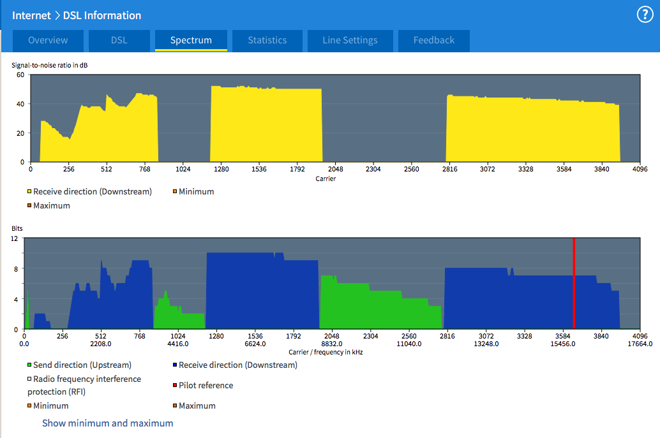Screen dimensions: 660x438
Task: Go to the Statistics tab
Action: tap(267, 40)
